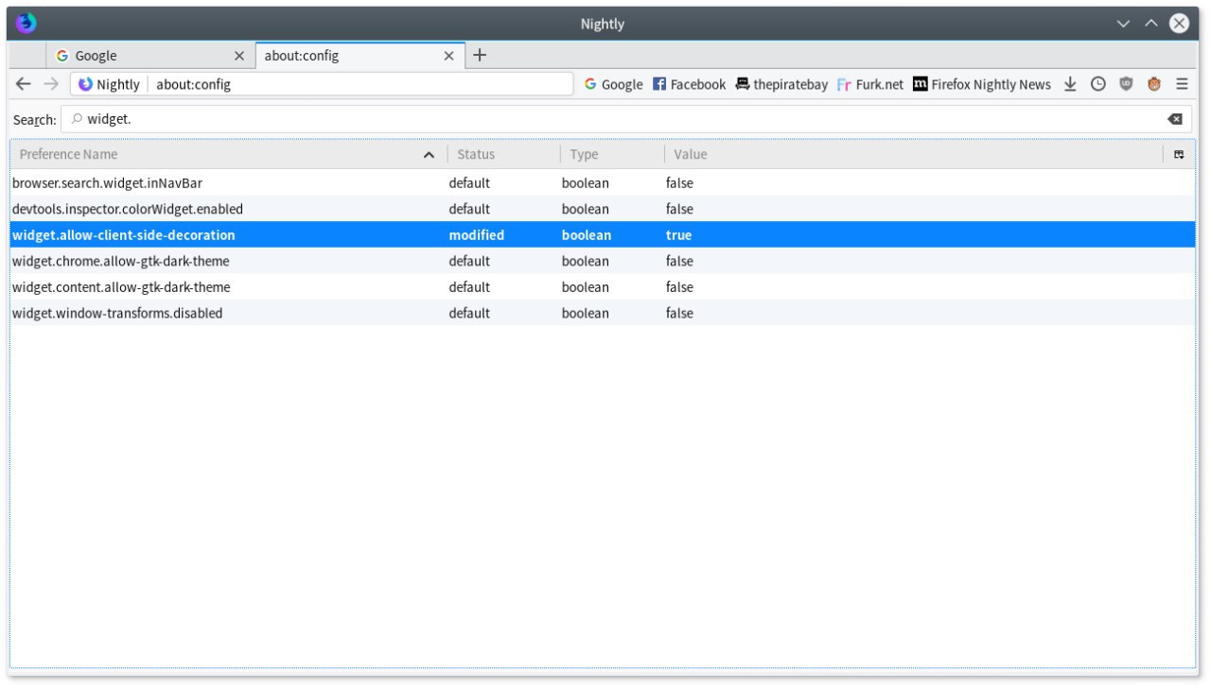The width and height of the screenshot is (1211, 688).
Task: Click the Nightly identity icon in the address bar
Action: [86, 84]
